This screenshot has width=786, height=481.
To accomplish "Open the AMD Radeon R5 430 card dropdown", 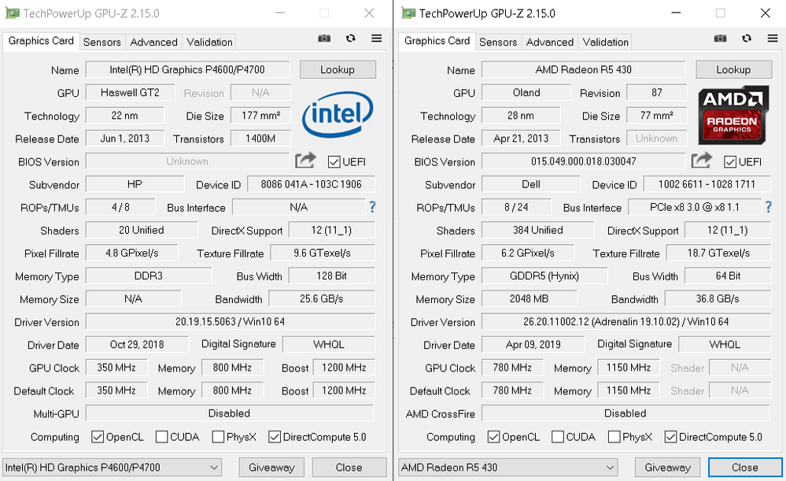I will pyautogui.click(x=508, y=468).
